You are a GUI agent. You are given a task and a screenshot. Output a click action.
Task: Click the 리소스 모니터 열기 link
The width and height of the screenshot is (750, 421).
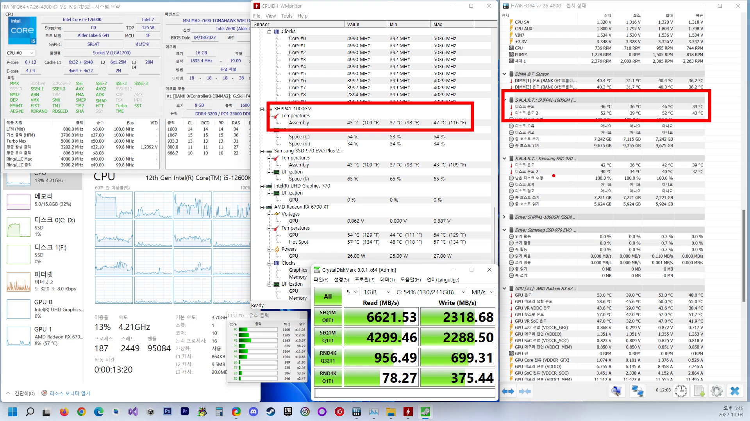(x=70, y=393)
